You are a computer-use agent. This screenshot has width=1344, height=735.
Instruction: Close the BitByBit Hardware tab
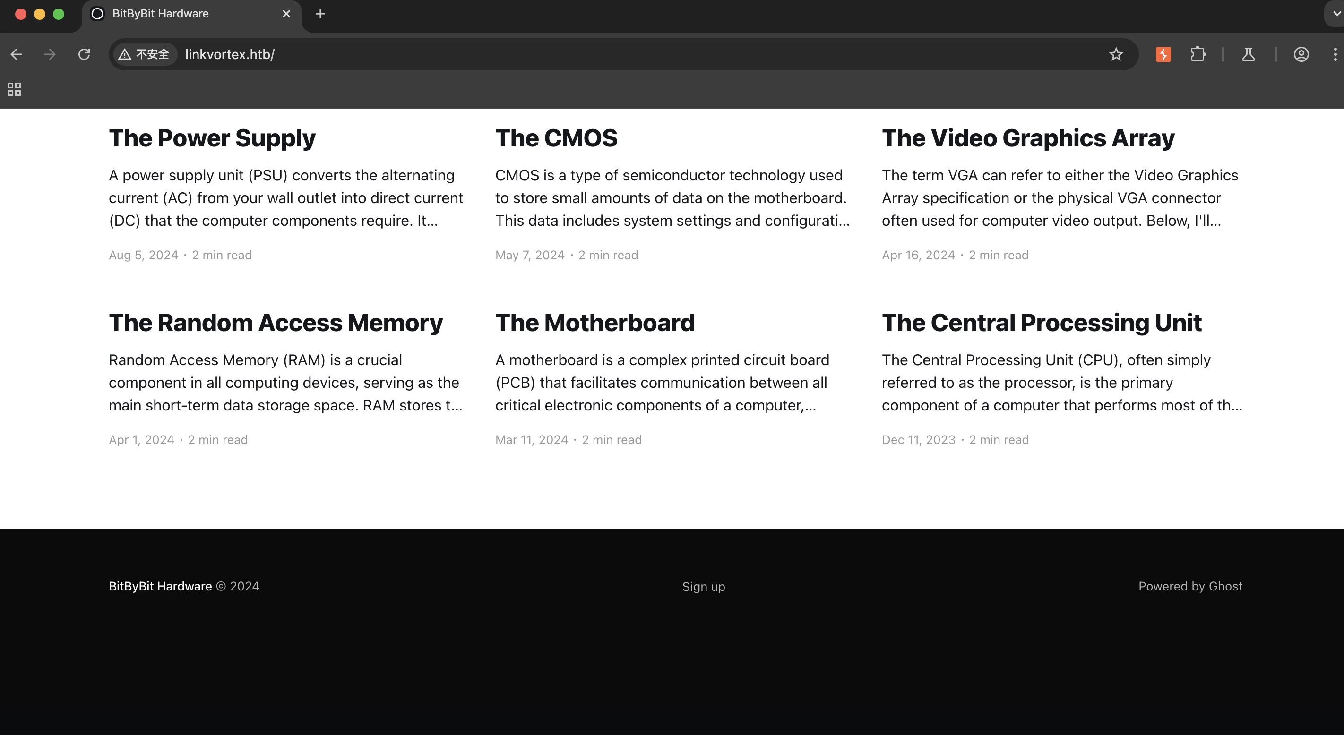coord(286,14)
